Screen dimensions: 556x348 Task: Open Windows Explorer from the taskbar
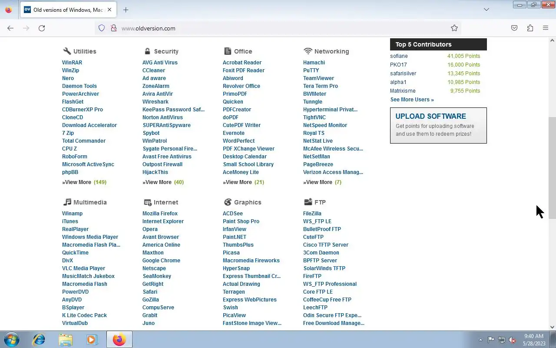coord(66,339)
